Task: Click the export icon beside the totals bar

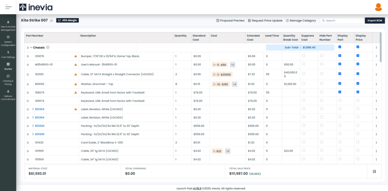Action: point(374,171)
